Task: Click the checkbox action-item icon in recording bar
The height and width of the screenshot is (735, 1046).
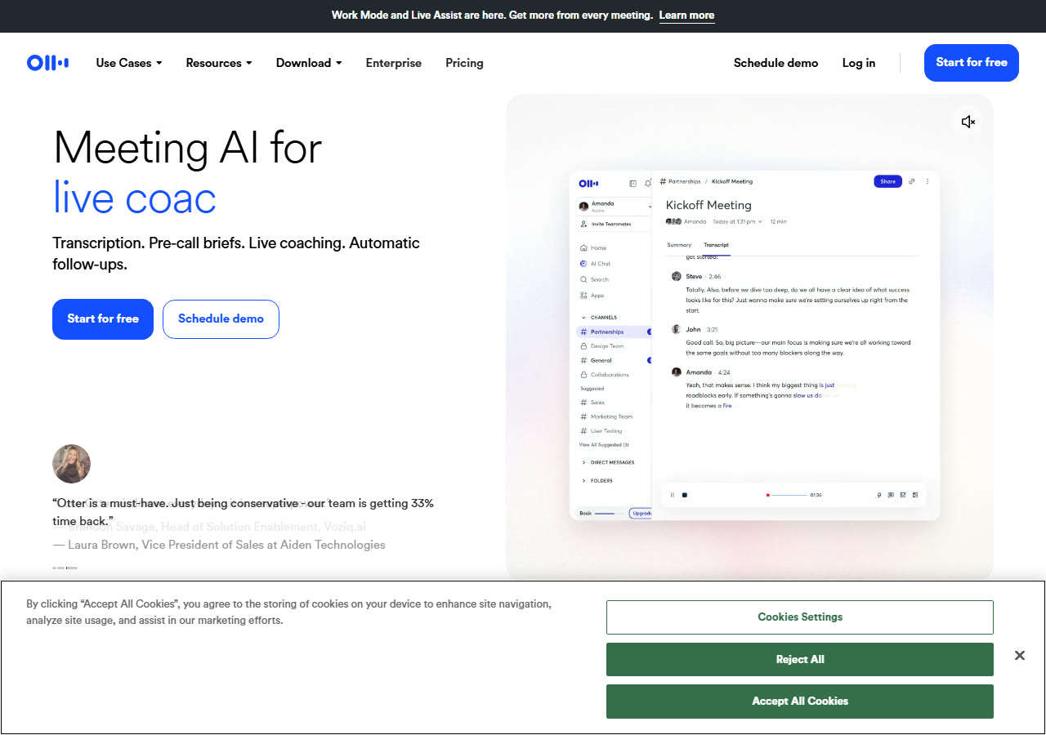Action: [903, 495]
